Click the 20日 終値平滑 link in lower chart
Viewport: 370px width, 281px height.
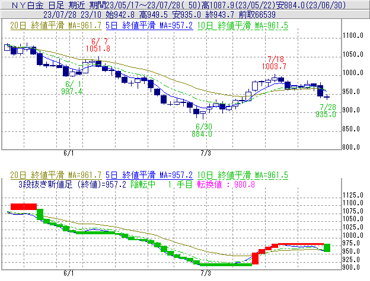[x=56, y=175]
